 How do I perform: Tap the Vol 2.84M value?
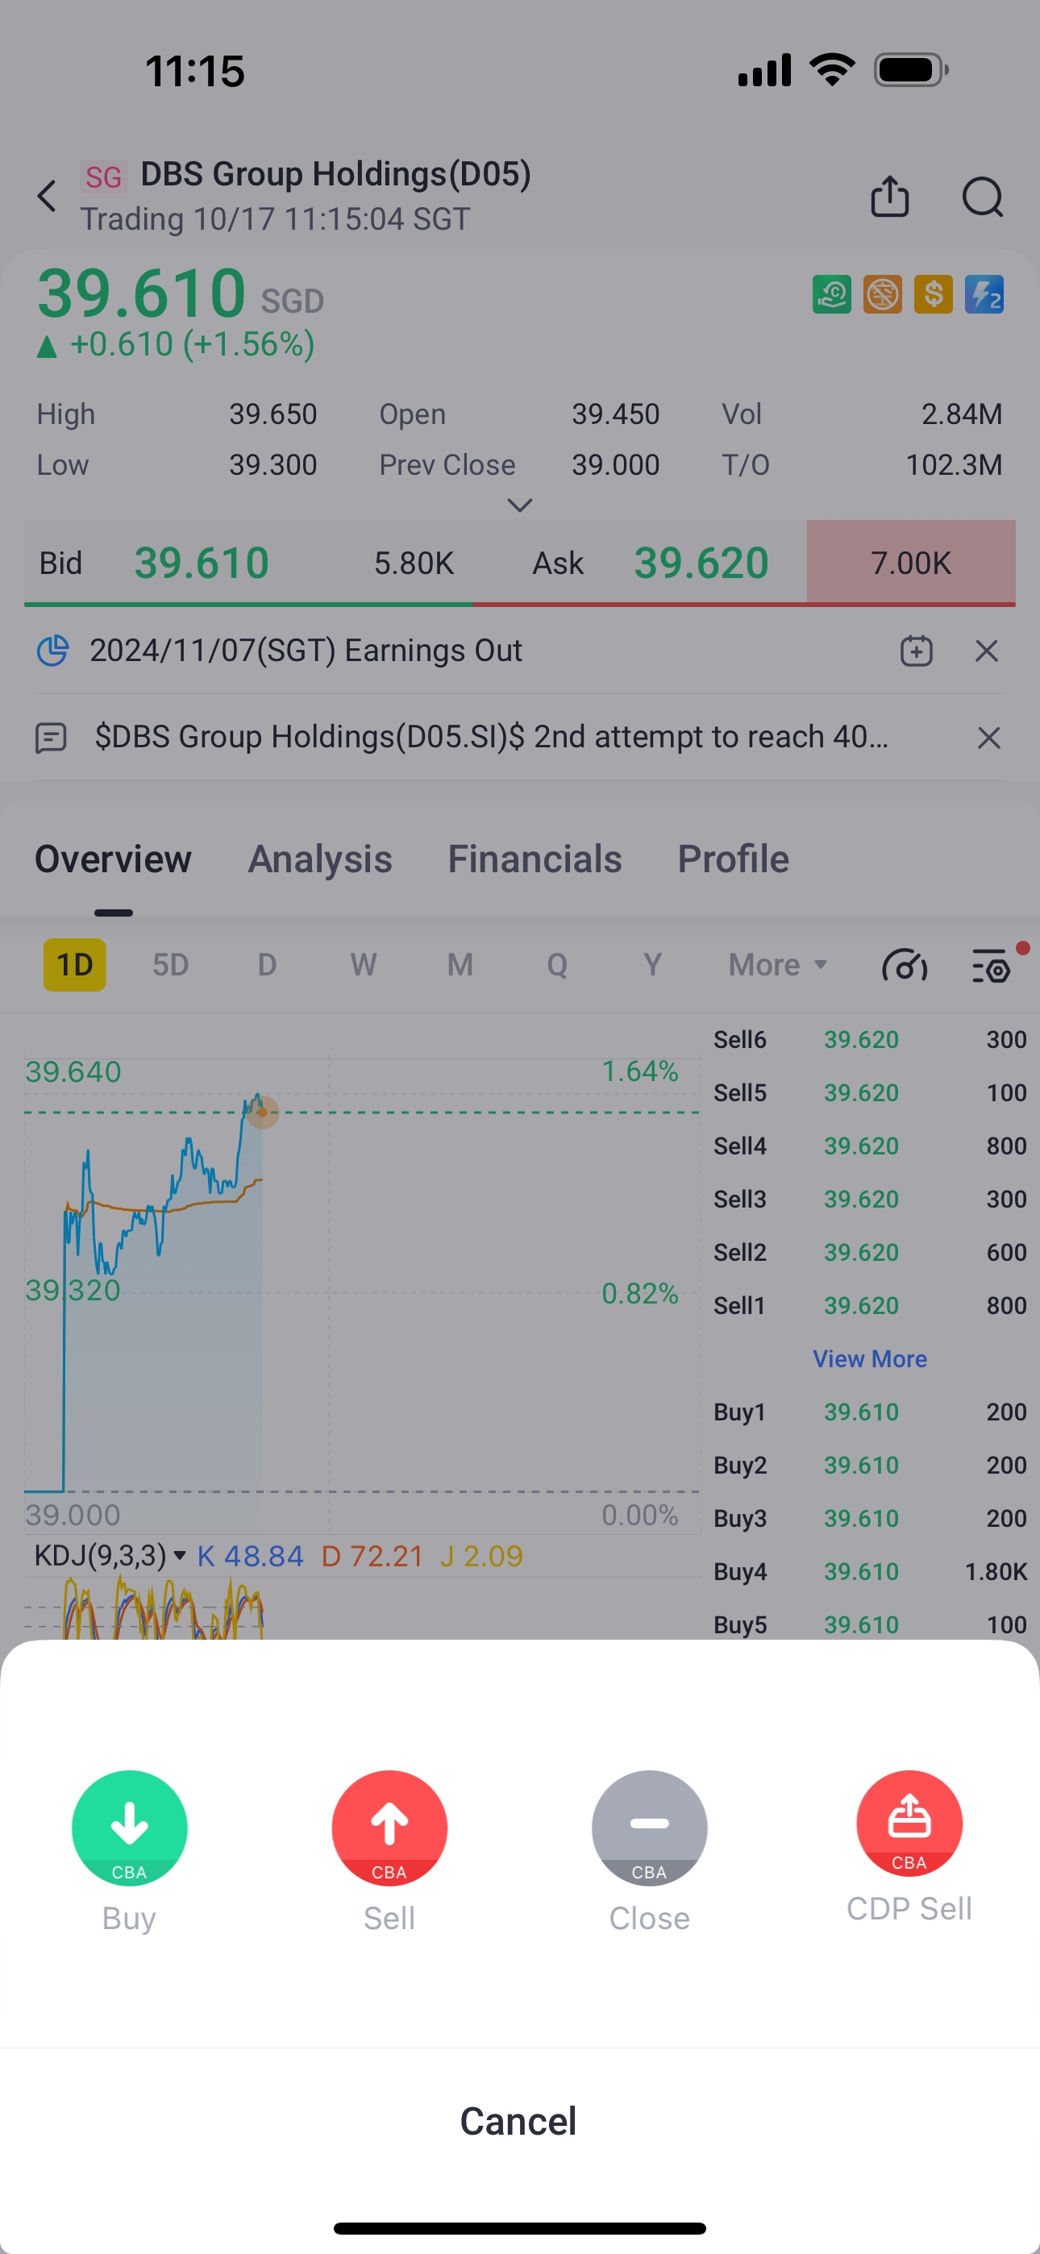point(961,414)
